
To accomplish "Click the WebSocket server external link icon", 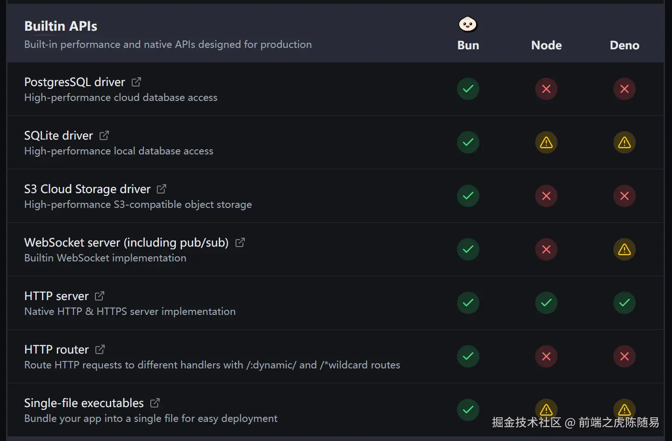I will (x=240, y=242).
